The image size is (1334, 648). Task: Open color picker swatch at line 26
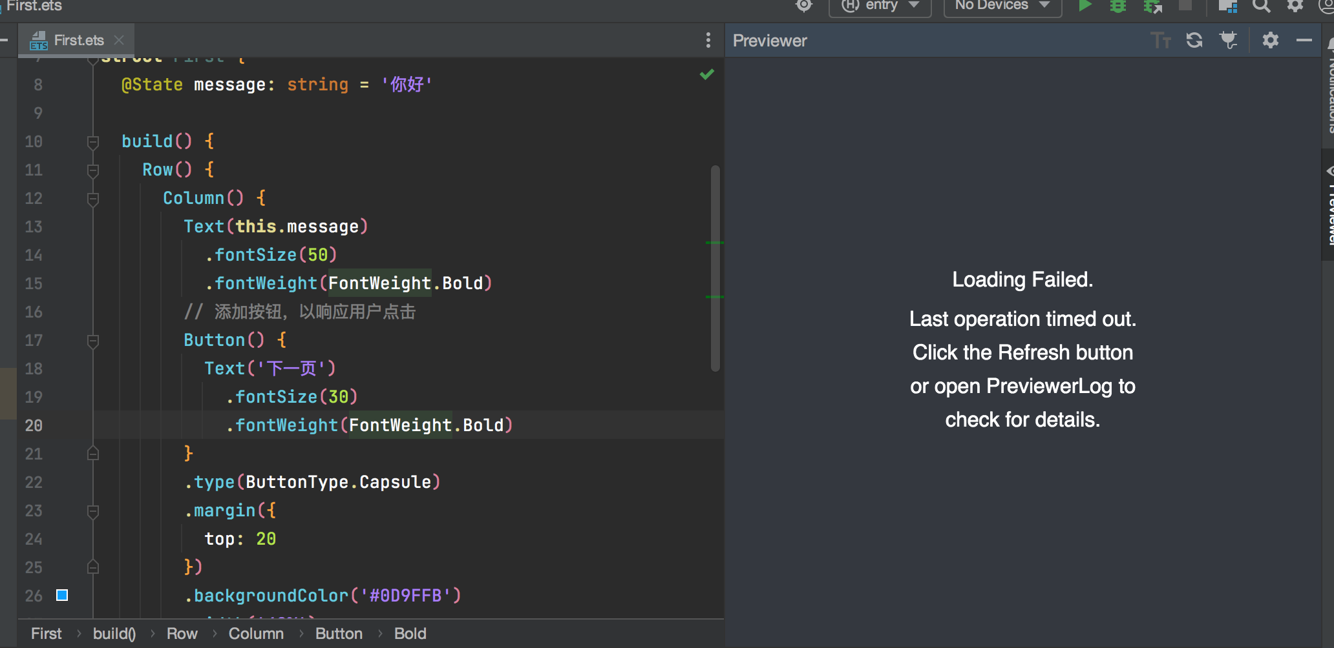pos(62,595)
